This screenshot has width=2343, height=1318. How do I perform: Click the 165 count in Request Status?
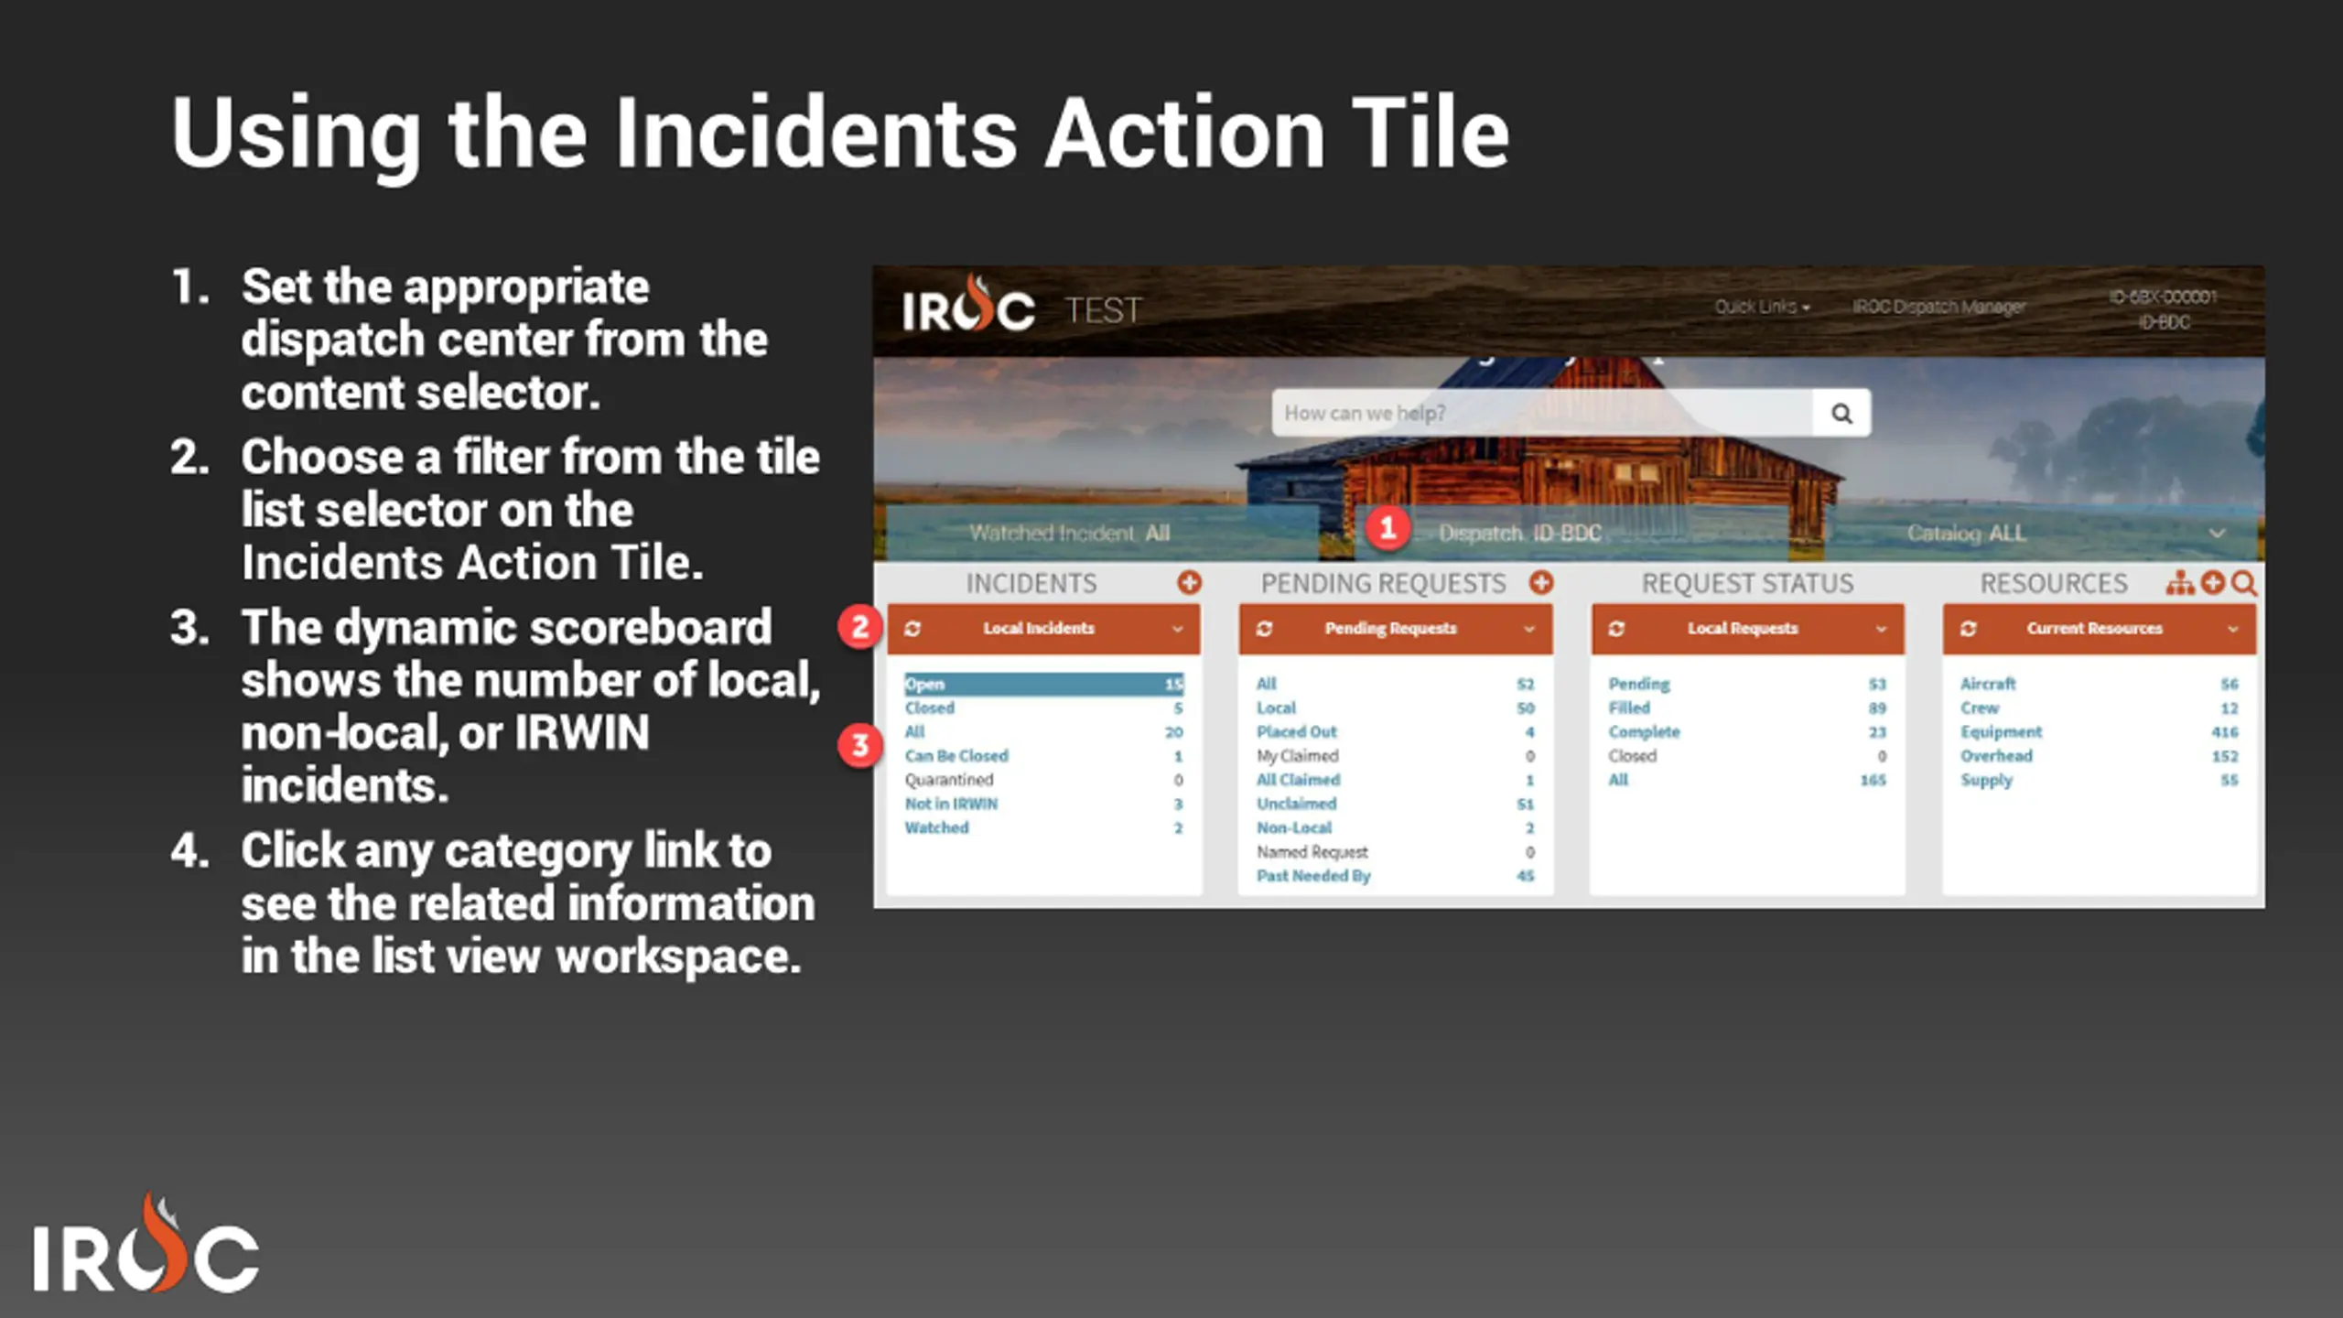tap(1873, 780)
